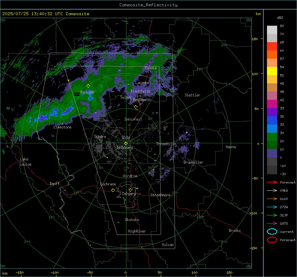Screen dimensions: 297x277
Task: Click the dBZ legend heading
Action: tap(280, 17)
